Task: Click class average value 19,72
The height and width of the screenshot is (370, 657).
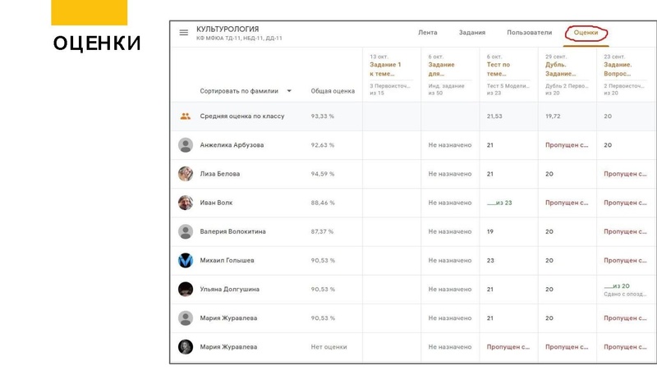Action: (553, 116)
